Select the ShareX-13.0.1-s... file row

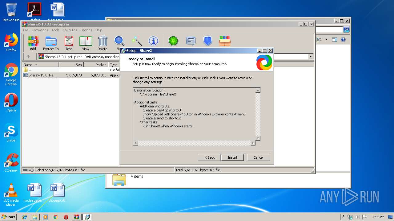pyautogui.click(x=71, y=75)
